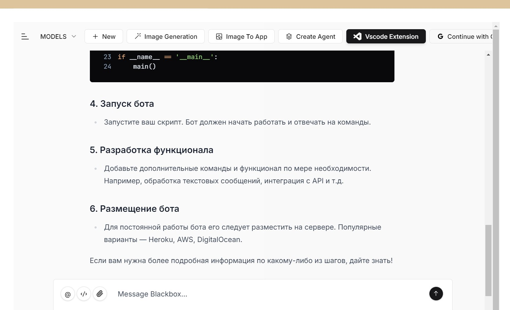Continue with Google sign-in button
This screenshot has height=310, width=510.
tap(462, 36)
